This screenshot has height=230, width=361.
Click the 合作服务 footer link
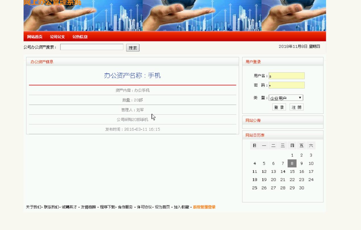coord(125,207)
